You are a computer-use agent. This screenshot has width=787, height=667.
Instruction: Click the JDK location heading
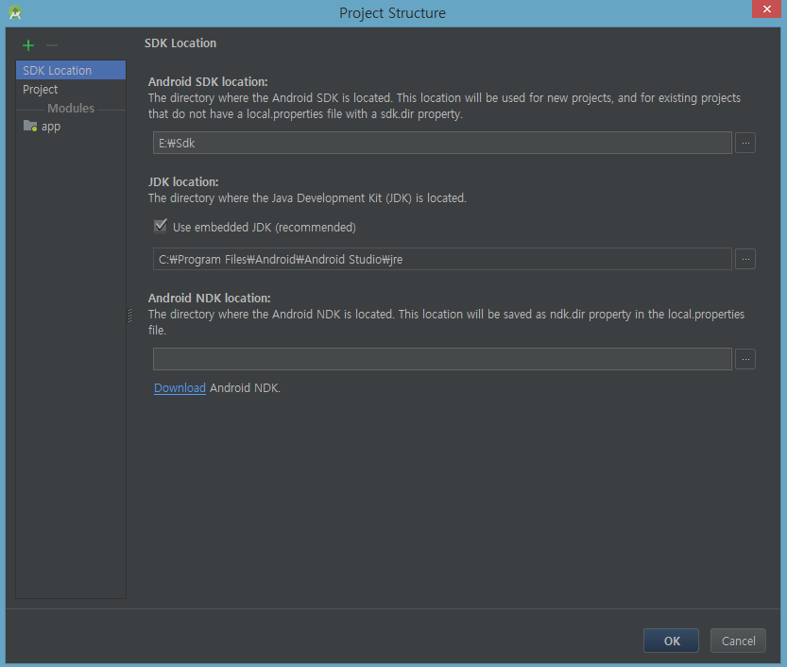[183, 181]
